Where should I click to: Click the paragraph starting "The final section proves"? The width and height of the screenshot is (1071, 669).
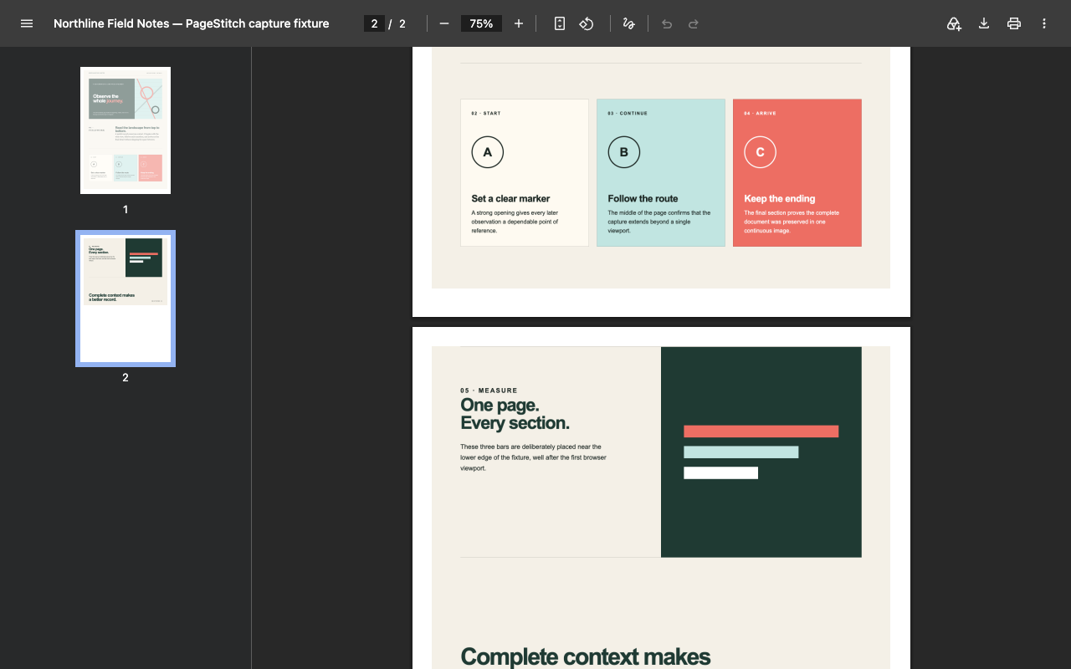click(792, 222)
